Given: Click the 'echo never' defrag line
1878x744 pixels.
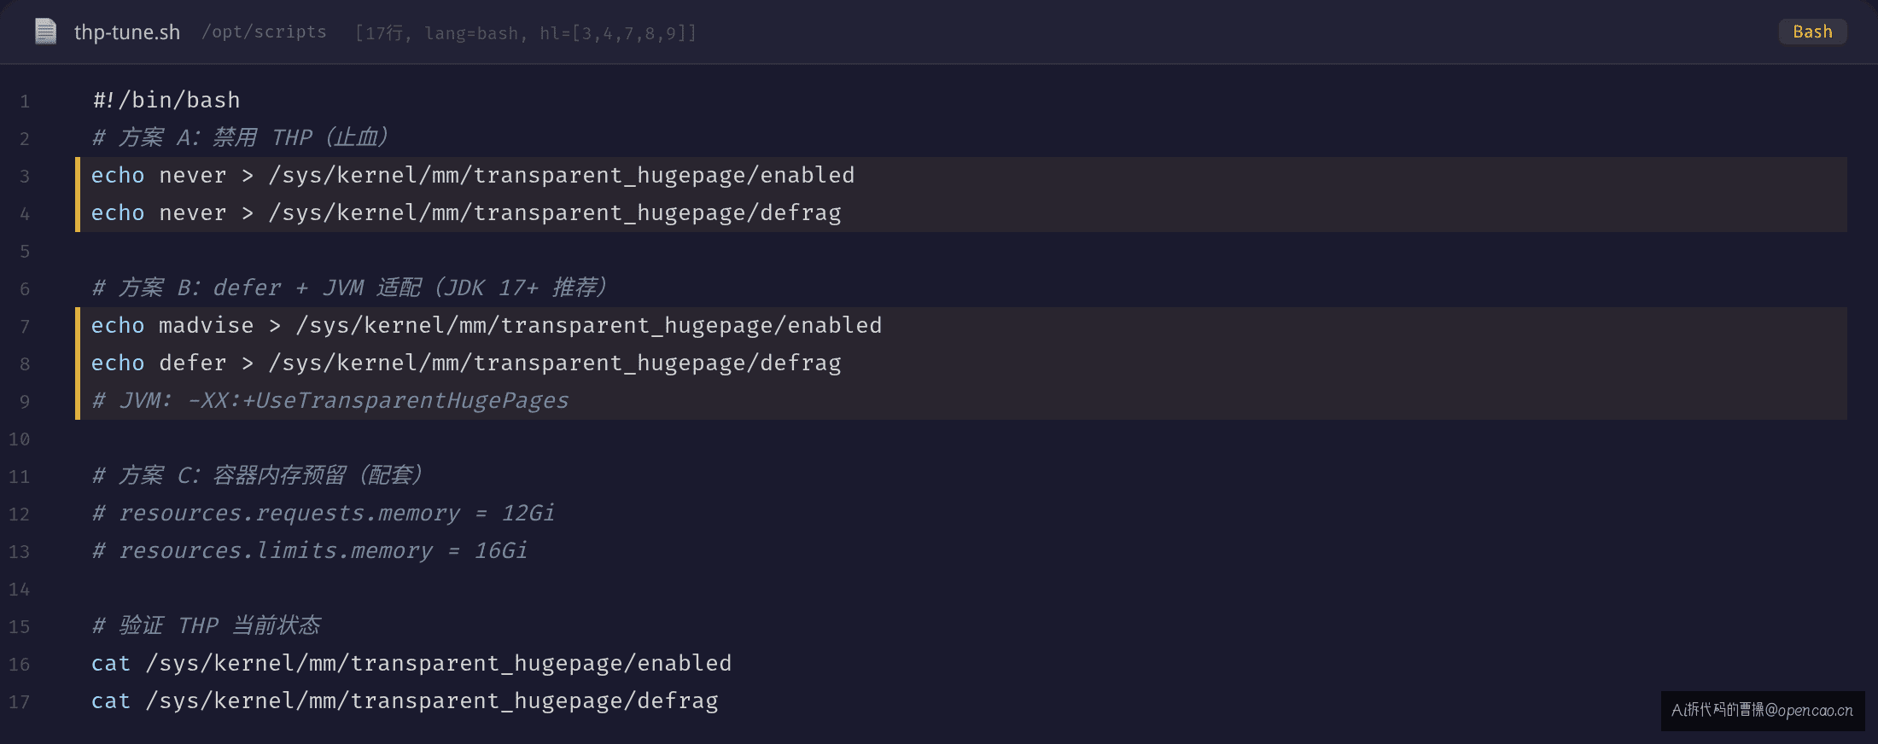Looking at the screenshot, I should 466,212.
